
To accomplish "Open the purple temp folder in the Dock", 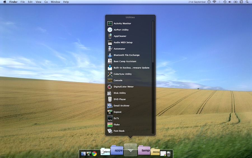I will coord(144,150).
